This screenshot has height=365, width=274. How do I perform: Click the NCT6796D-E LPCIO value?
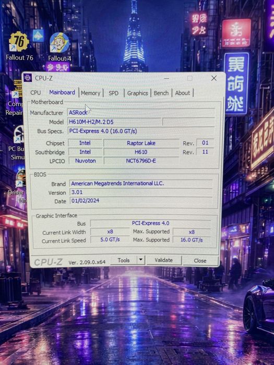141,161
